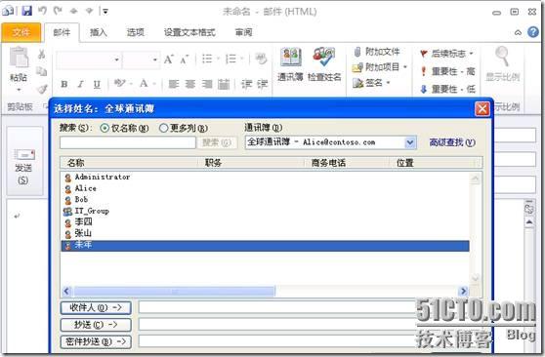This screenshot has height=357, width=545.
Task: Click the Shrink Font icon
Action: (x=184, y=59)
